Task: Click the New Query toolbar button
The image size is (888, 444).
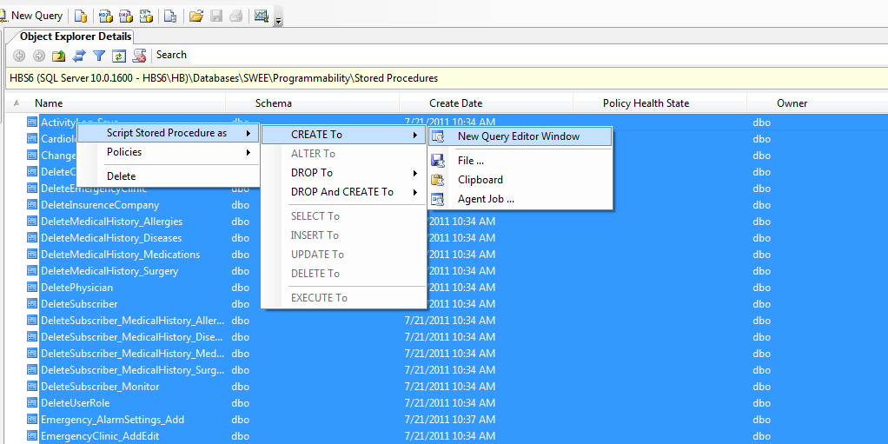Action: point(31,16)
